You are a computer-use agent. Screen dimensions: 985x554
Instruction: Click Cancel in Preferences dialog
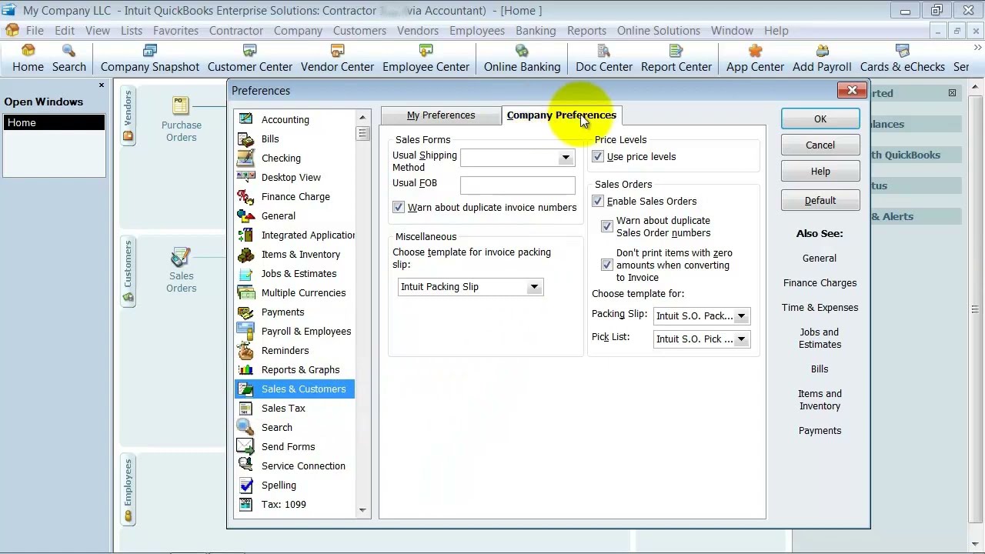pos(820,145)
